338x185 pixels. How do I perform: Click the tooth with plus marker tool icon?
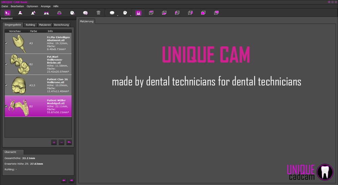[33, 13]
